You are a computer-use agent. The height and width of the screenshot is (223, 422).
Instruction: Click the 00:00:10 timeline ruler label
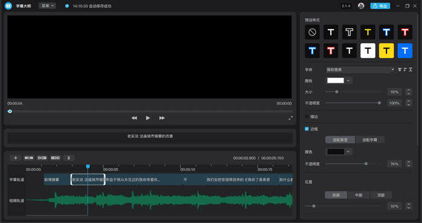(x=187, y=169)
